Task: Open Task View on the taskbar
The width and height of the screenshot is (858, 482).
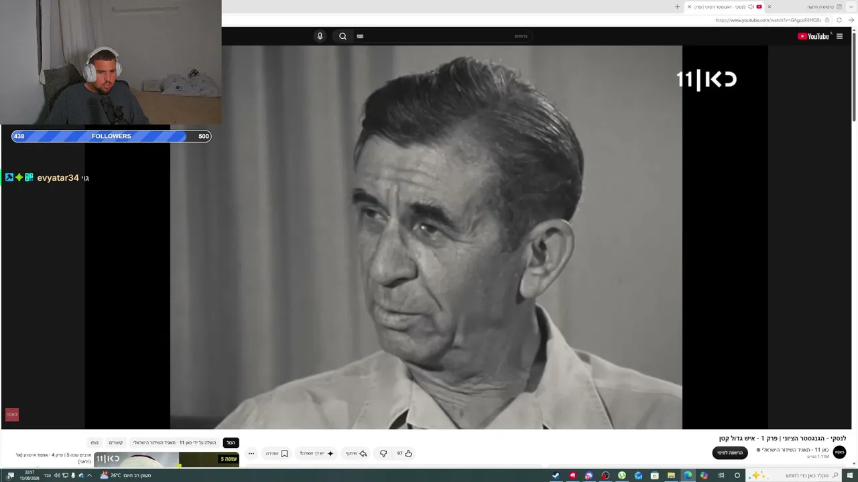Action: click(x=721, y=475)
